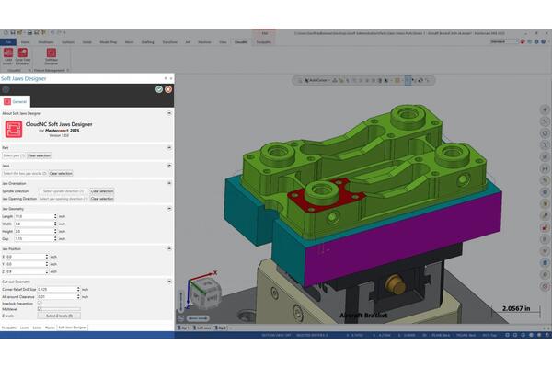Switch to the Wireframe ribbon tab
The image size is (552, 368).
point(46,42)
